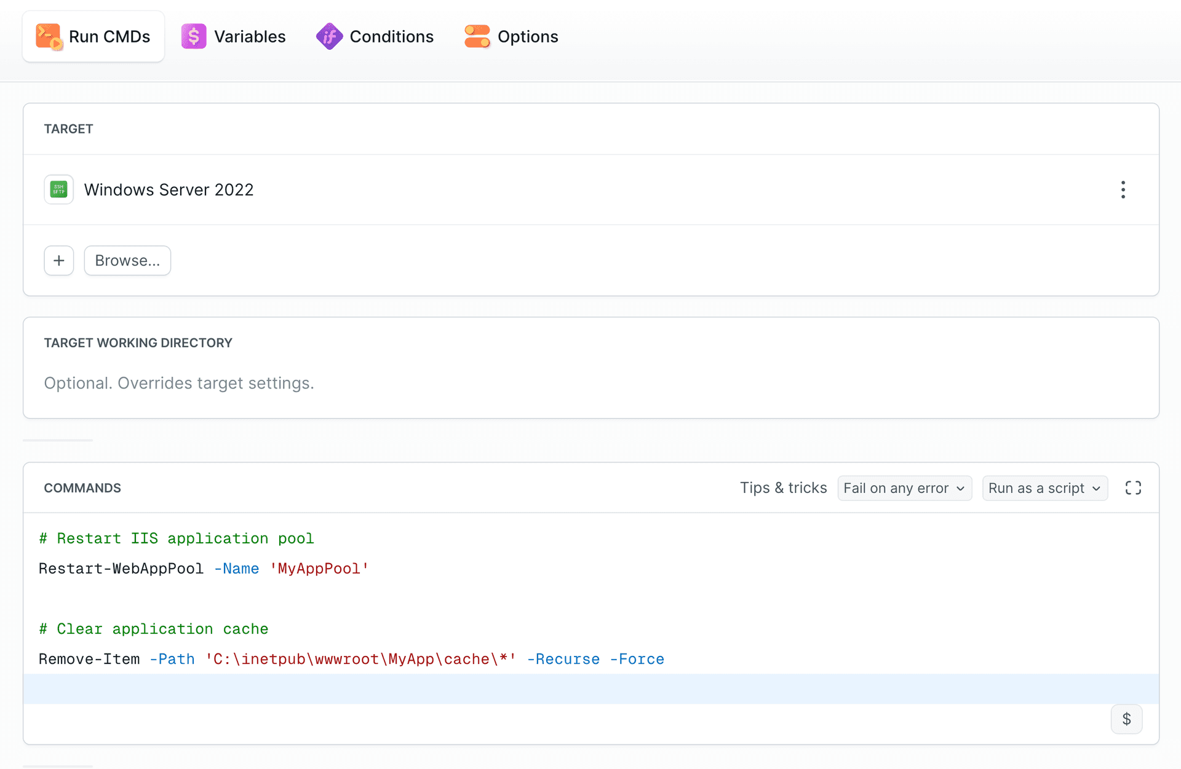Open the three-dot menu for Windows Server 2022

[x=1123, y=189]
